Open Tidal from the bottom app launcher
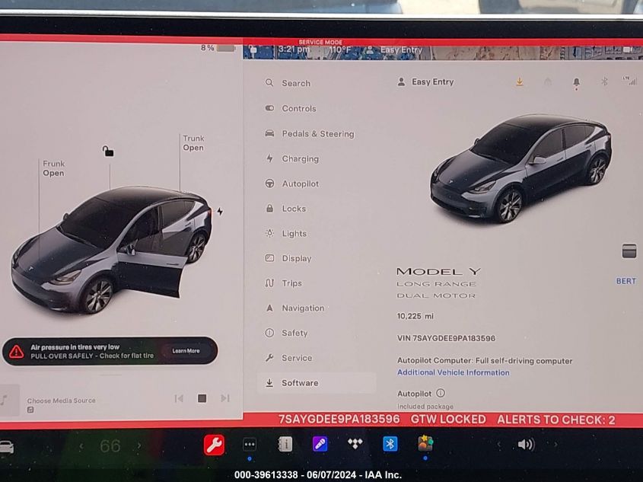The width and height of the screenshot is (643, 482). point(354,444)
